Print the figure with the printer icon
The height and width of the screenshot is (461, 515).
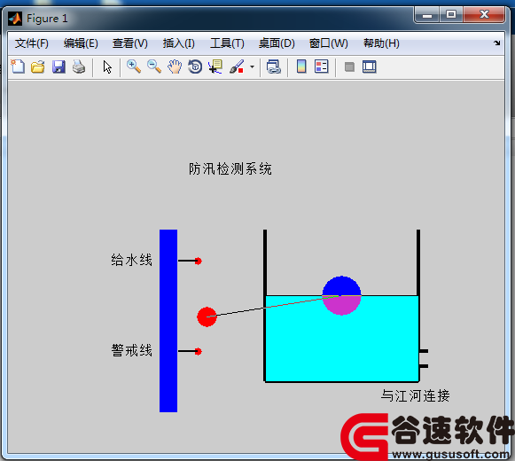[79, 66]
